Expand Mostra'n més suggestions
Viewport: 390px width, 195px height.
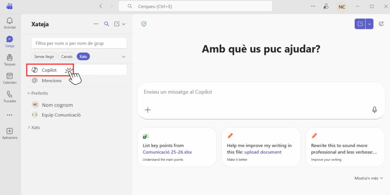point(369,178)
